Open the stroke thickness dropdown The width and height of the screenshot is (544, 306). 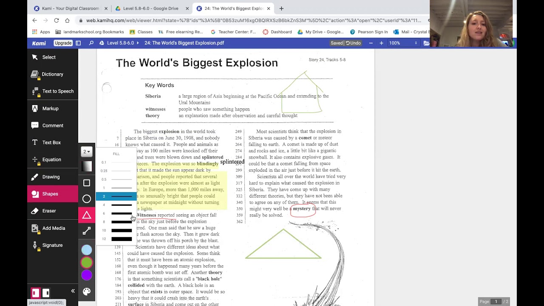[x=86, y=152]
